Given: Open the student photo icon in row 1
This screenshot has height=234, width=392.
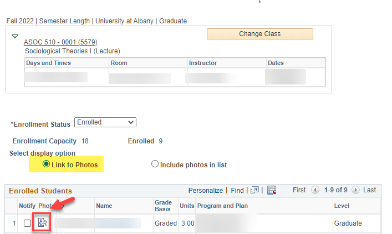Looking at the screenshot, I should (43, 223).
